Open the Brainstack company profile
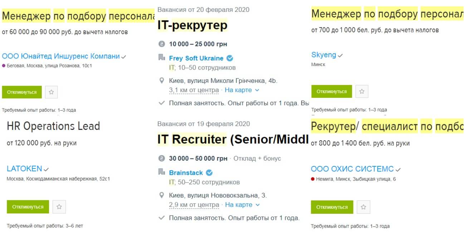The image size is (465, 232). (186, 173)
